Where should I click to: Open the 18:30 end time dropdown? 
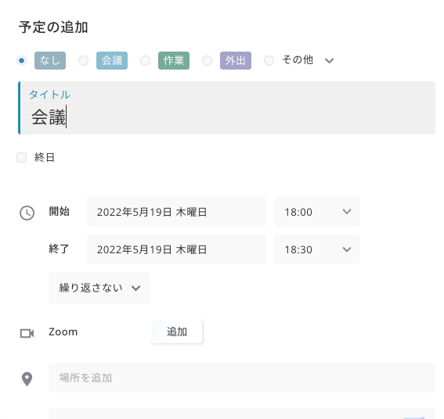pos(317,249)
